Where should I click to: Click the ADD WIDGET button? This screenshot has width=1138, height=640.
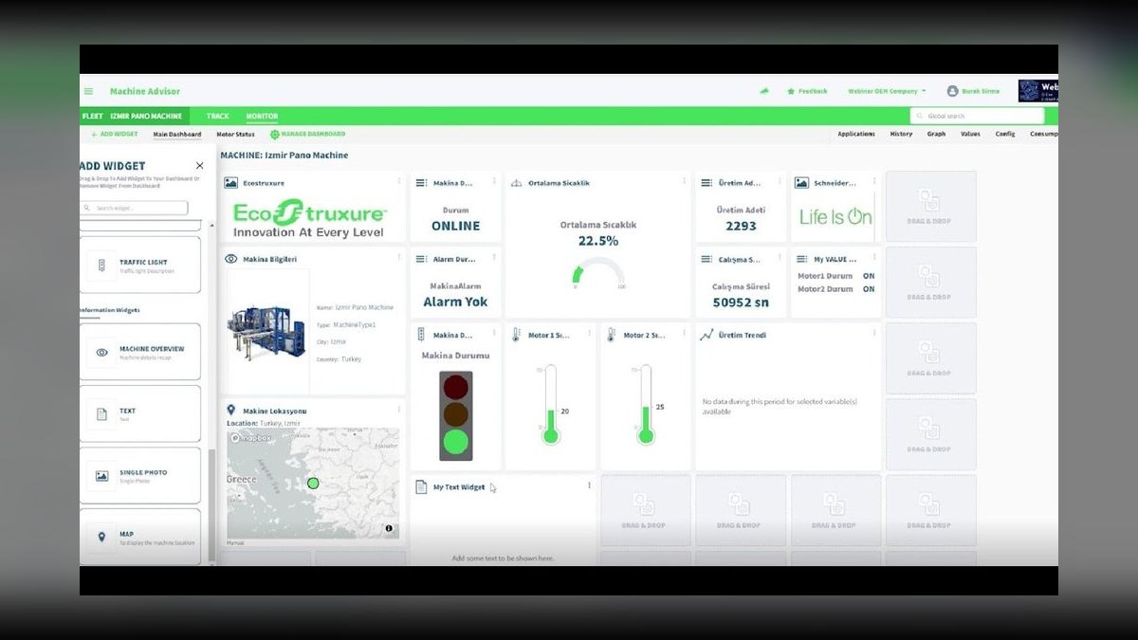click(x=114, y=135)
